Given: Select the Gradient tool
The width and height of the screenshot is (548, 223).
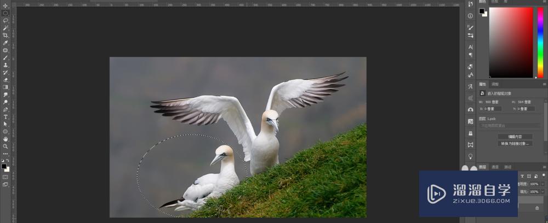Looking at the screenshot, I should point(5,87).
